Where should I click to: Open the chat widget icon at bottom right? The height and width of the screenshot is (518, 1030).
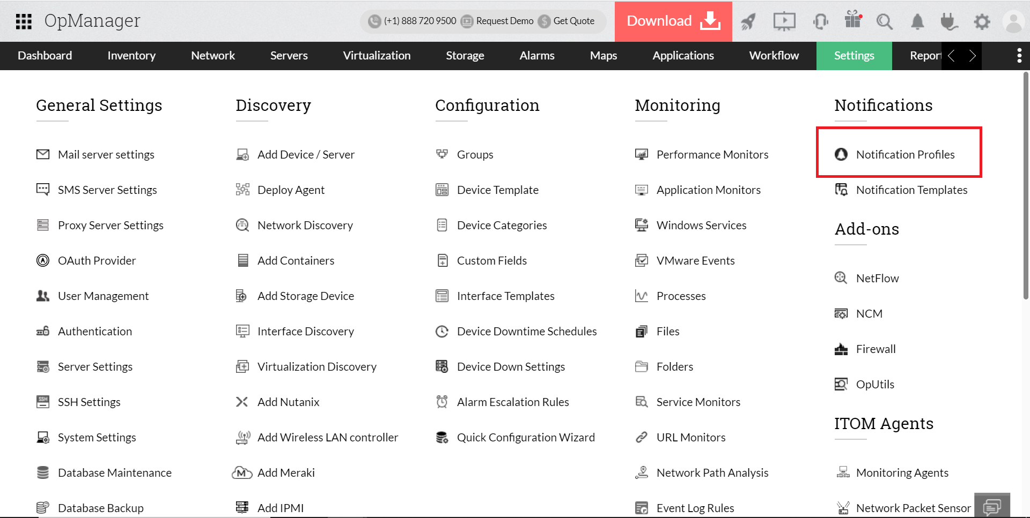click(992, 506)
